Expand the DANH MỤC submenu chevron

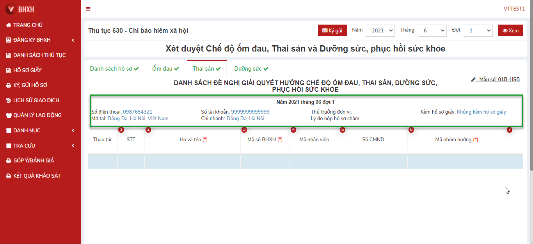pos(73,130)
